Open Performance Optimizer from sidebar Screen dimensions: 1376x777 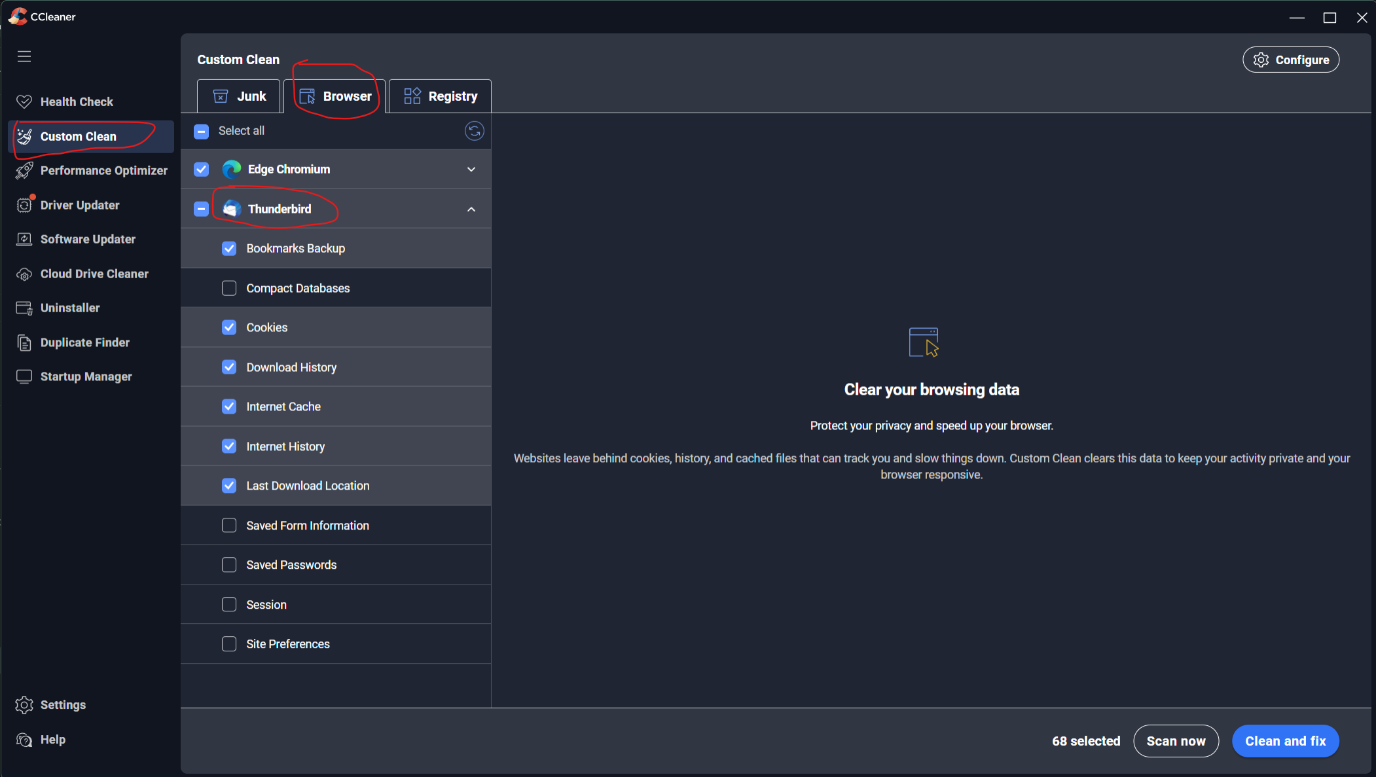point(91,170)
